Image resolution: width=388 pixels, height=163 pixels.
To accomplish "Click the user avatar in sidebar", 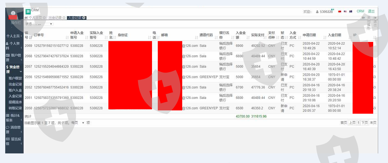I will pos(13,13).
